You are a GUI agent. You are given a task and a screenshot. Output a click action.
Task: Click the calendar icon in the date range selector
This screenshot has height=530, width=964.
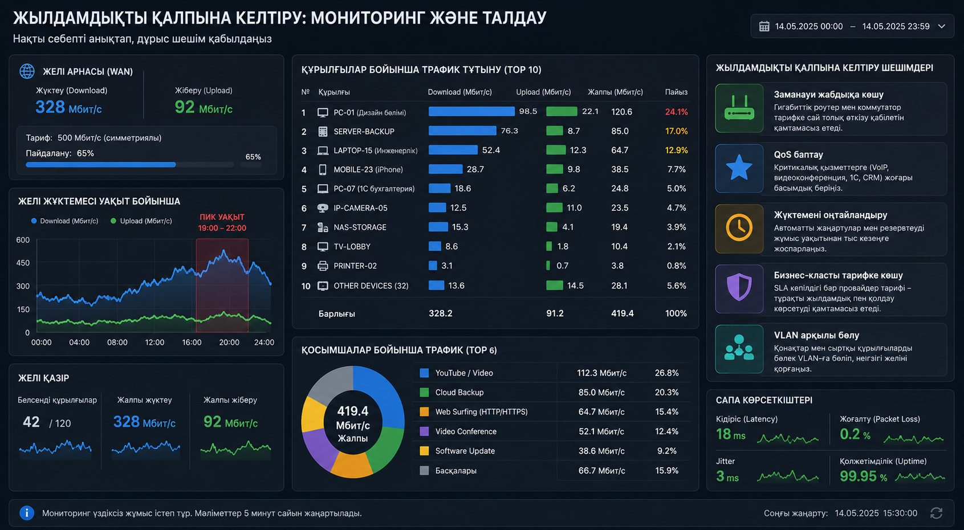(x=764, y=26)
